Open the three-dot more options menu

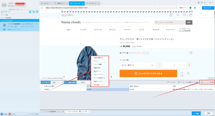coord(199,8)
